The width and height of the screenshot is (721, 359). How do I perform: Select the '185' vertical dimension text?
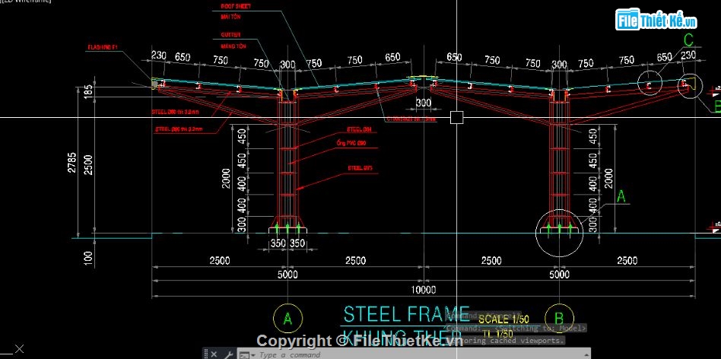pos(89,91)
